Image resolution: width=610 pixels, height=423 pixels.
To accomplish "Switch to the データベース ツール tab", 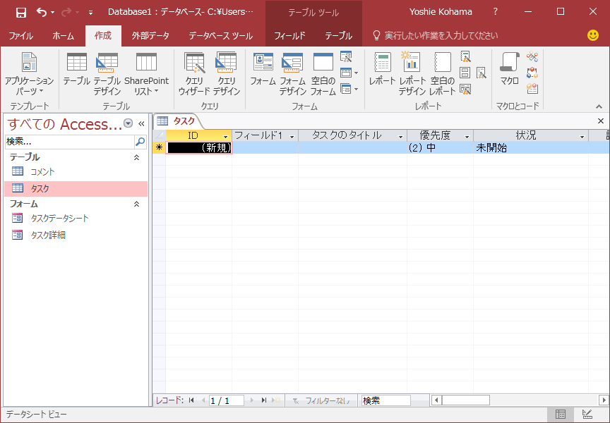I will point(220,36).
